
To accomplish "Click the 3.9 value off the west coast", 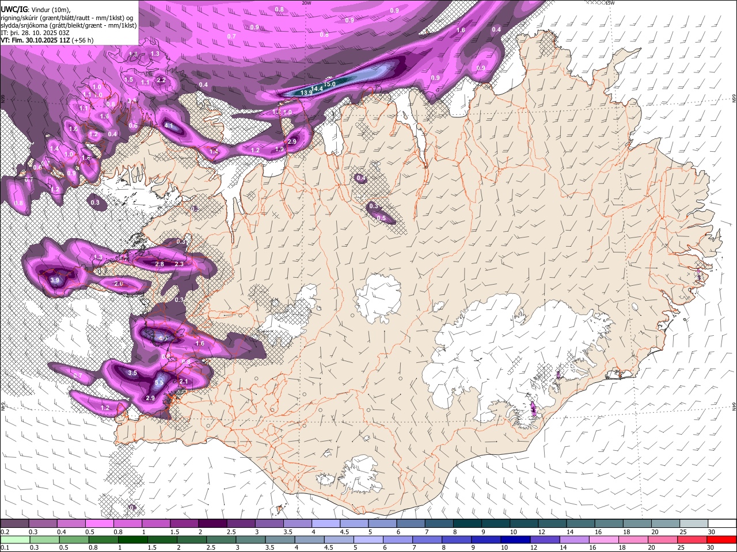I will 55,281.
